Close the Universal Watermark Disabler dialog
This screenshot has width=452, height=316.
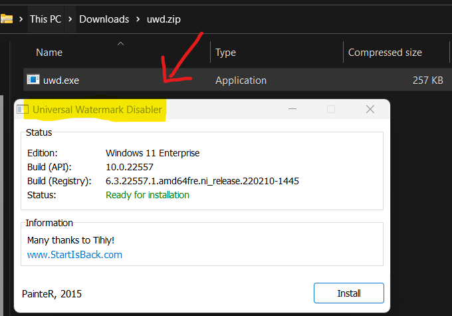click(370, 109)
